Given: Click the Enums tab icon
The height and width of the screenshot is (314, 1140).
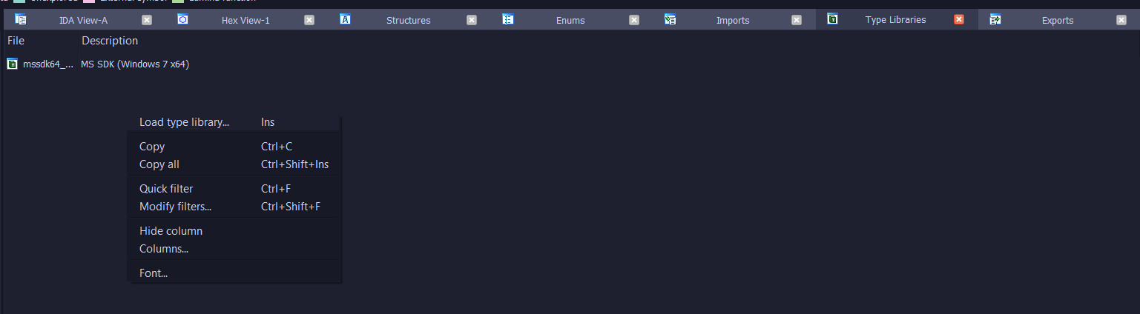Looking at the screenshot, I should (508, 19).
